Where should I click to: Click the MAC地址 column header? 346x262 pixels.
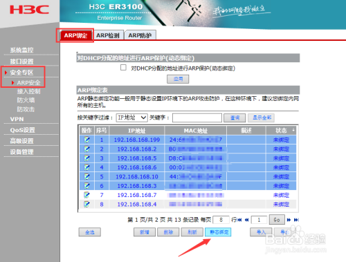(195, 131)
